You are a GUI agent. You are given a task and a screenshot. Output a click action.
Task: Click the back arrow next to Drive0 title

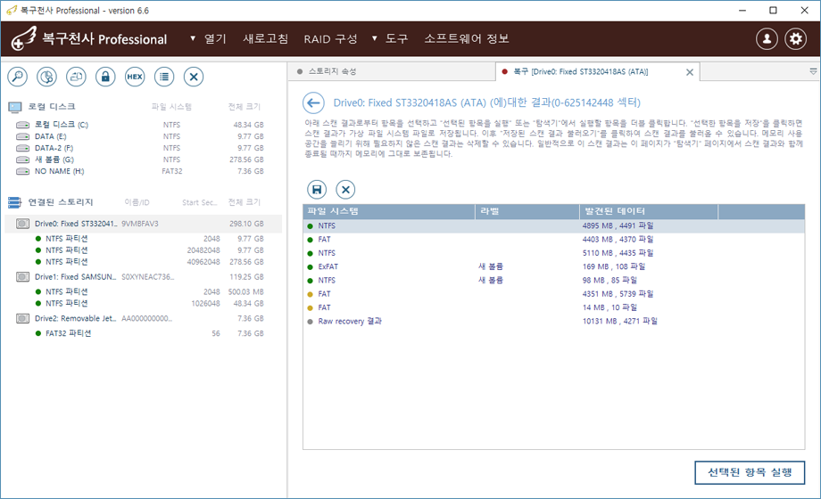click(x=313, y=103)
